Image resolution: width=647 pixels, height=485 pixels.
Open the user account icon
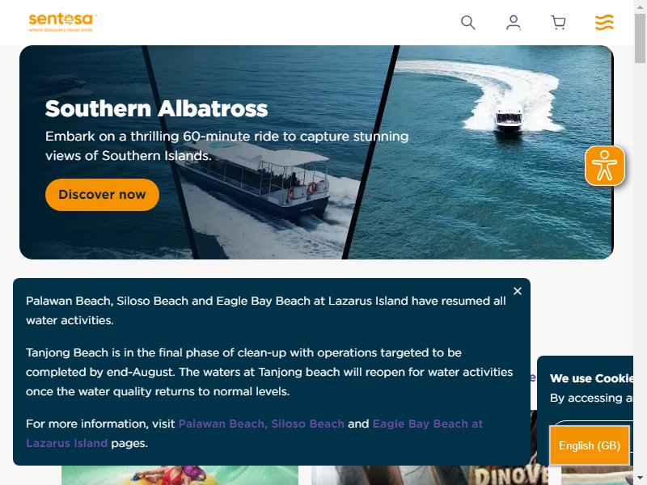[x=514, y=23]
